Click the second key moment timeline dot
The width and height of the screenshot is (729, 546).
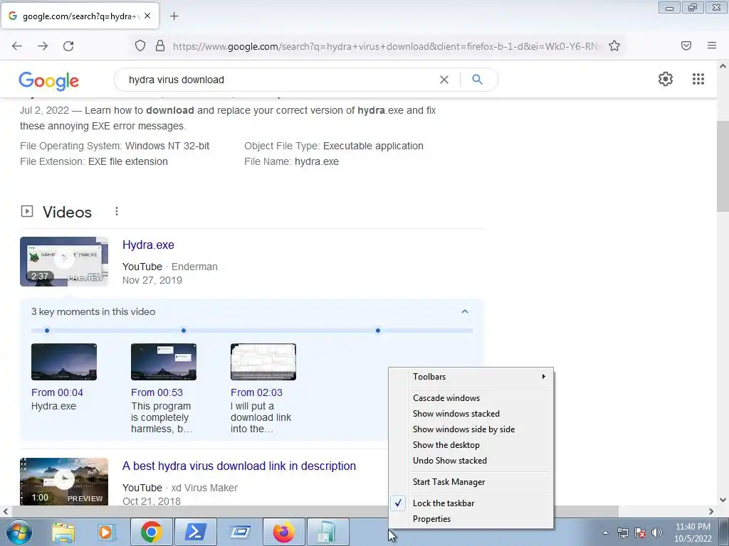click(x=184, y=331)
